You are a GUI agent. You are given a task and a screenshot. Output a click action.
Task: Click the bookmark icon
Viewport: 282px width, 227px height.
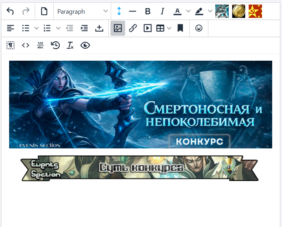tap(180, 28)
